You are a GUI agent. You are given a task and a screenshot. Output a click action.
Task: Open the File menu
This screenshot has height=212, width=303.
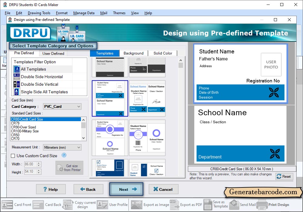point(8,13)
